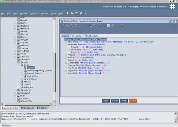
Task: Click the New document icon in main toolbar
Action: 67,14
